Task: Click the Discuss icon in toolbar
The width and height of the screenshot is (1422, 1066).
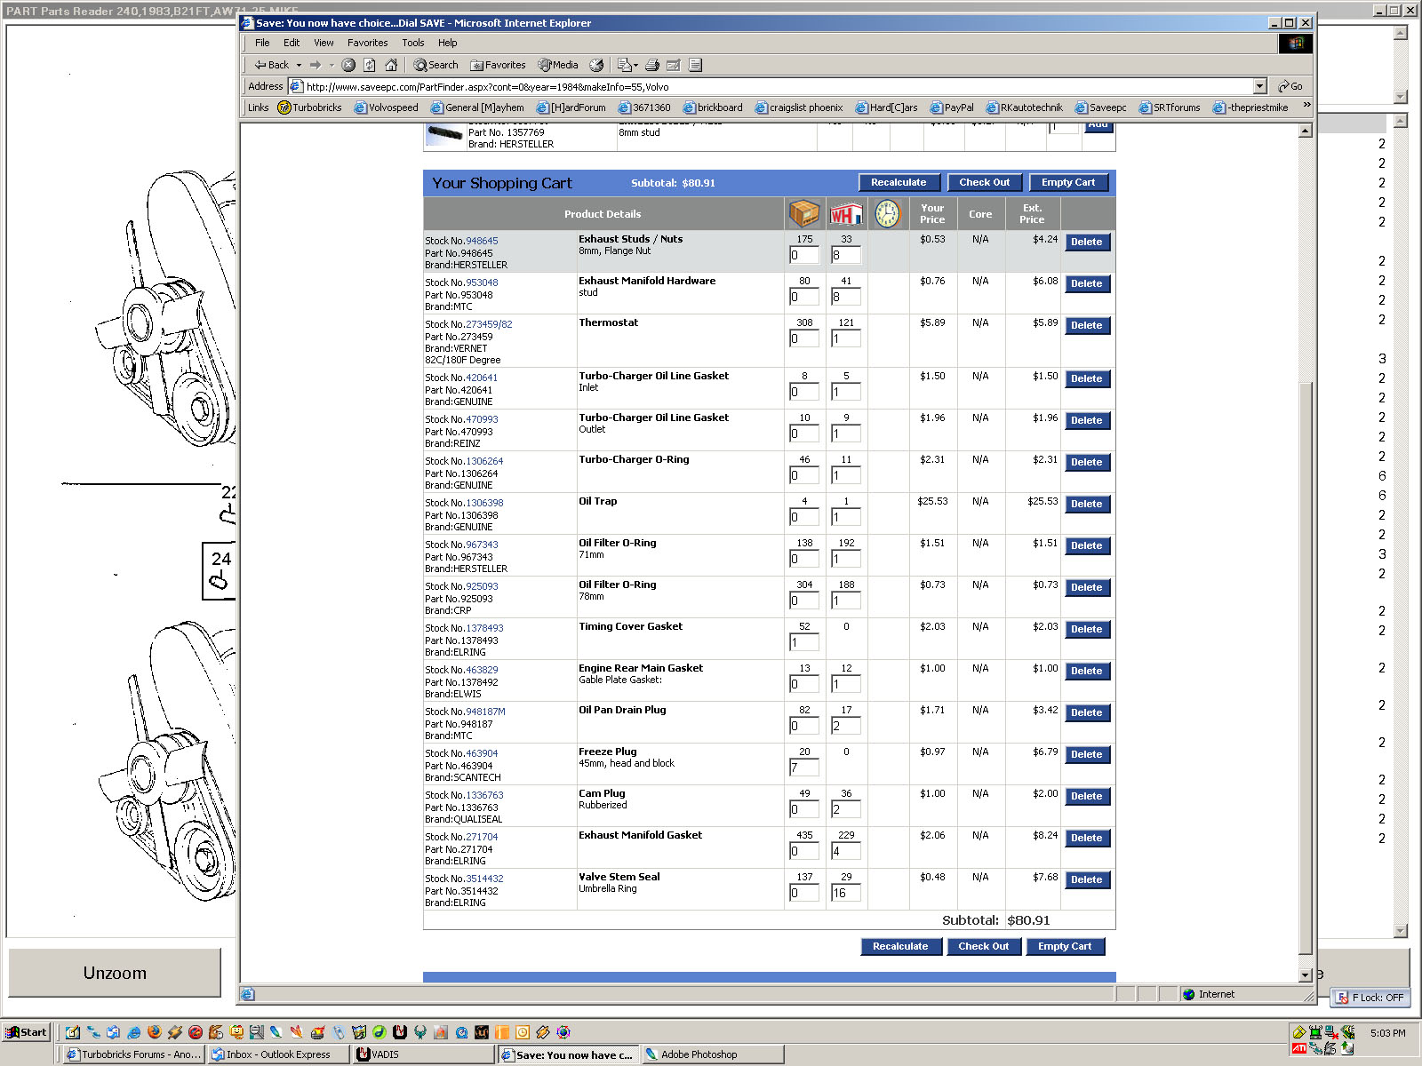Action: 696,65
